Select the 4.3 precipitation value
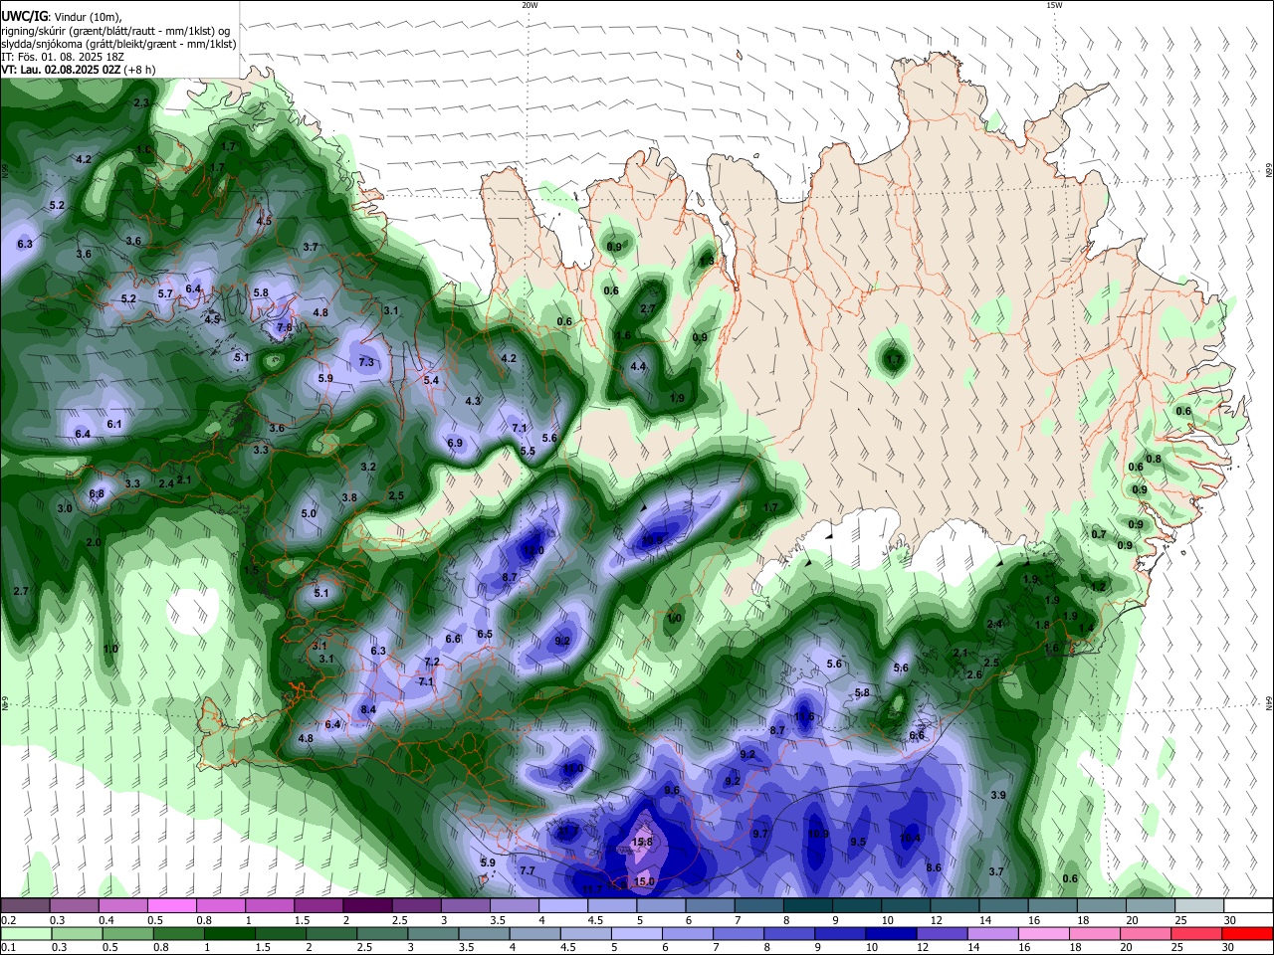 click(473, 402)
